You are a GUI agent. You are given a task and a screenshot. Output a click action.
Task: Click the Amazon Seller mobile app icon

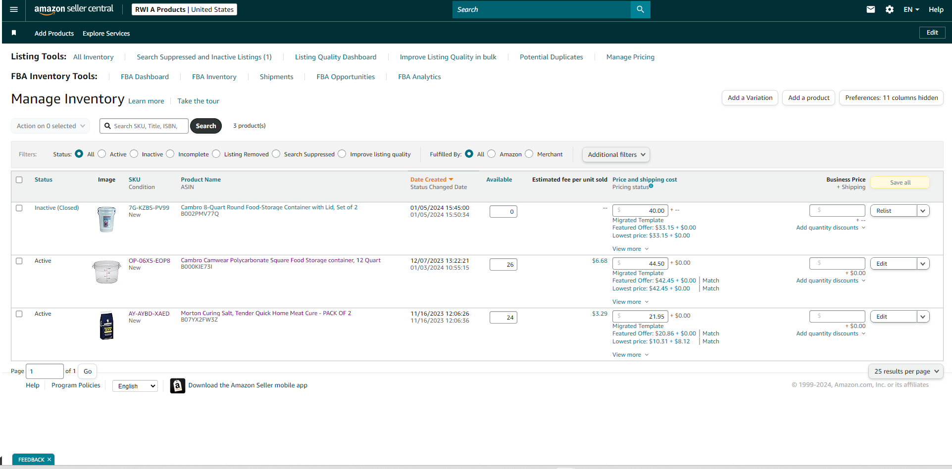click(x=178, y=385)
